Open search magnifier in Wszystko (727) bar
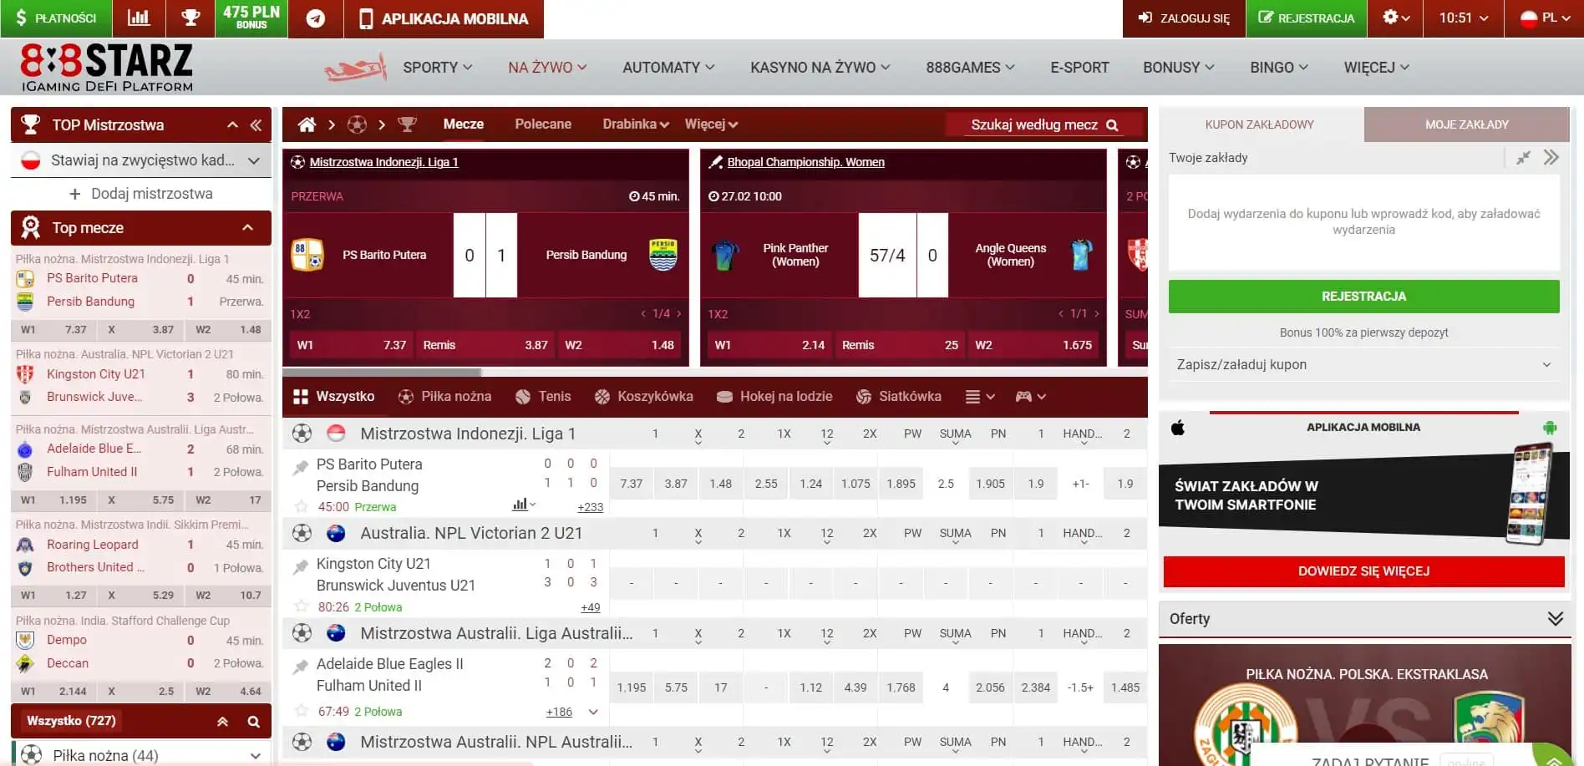 [253, 722]
